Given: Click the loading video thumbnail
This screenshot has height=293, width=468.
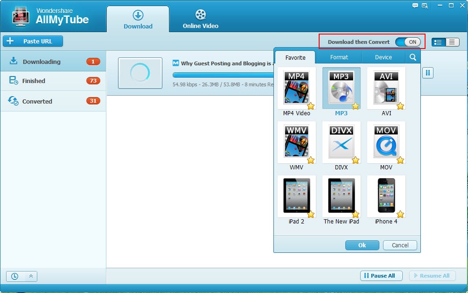Looking at the screenshot, I should pos(140,73).
